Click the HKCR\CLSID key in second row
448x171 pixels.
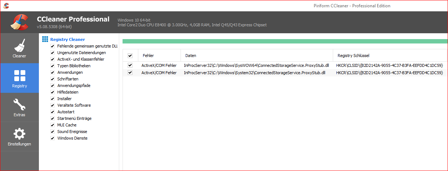pyautogui.click(x=390, y=73)
